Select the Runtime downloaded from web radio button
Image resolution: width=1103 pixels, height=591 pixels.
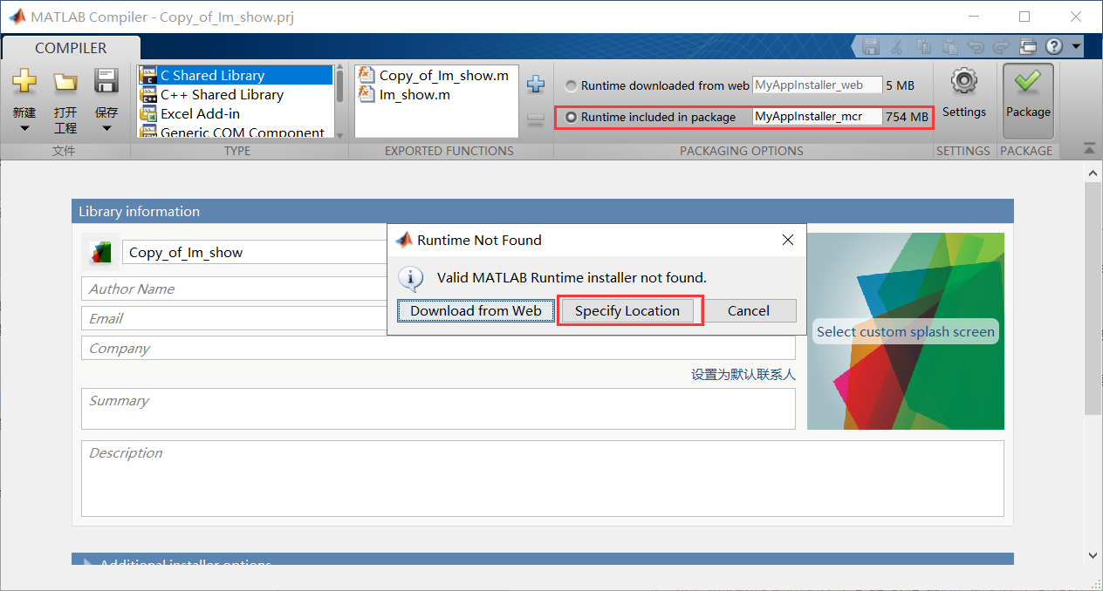(570, 85)
